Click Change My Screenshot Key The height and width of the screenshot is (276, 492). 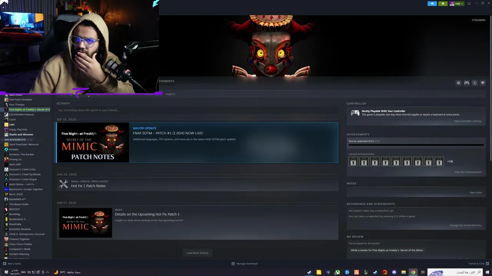click(465, 225)
